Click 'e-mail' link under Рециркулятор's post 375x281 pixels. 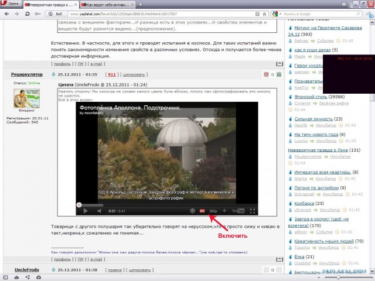pyautogui.click(x=96, y=259)
